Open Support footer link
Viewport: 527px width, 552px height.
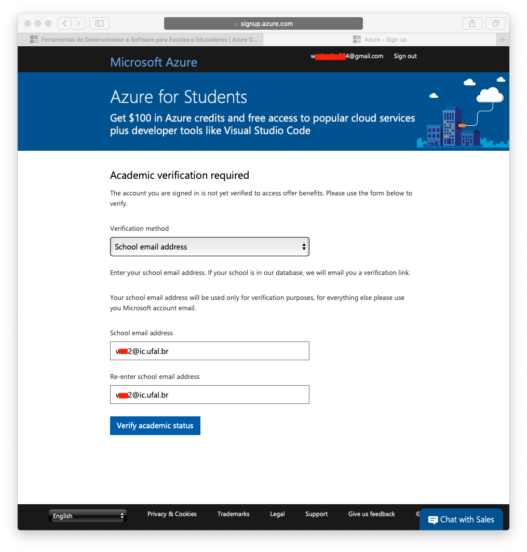(316, 514)
